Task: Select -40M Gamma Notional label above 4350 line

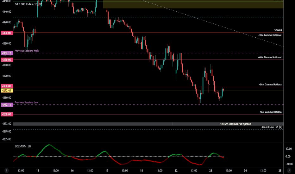Action: point(270,57)
